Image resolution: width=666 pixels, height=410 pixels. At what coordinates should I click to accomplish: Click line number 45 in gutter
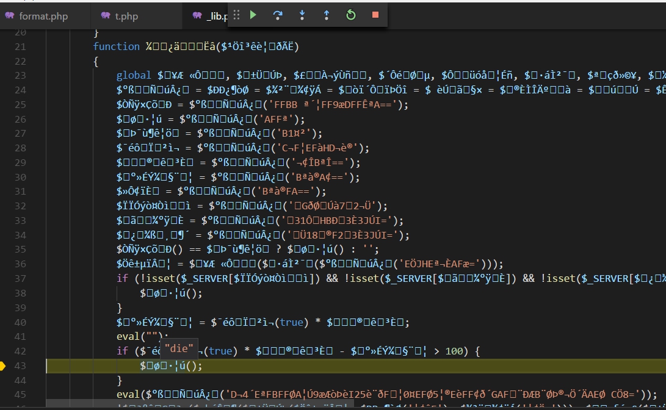tap(20, 395)
